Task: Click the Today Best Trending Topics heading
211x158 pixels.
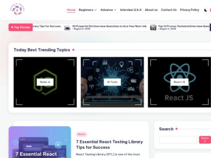Action: [x=42, y=50]
